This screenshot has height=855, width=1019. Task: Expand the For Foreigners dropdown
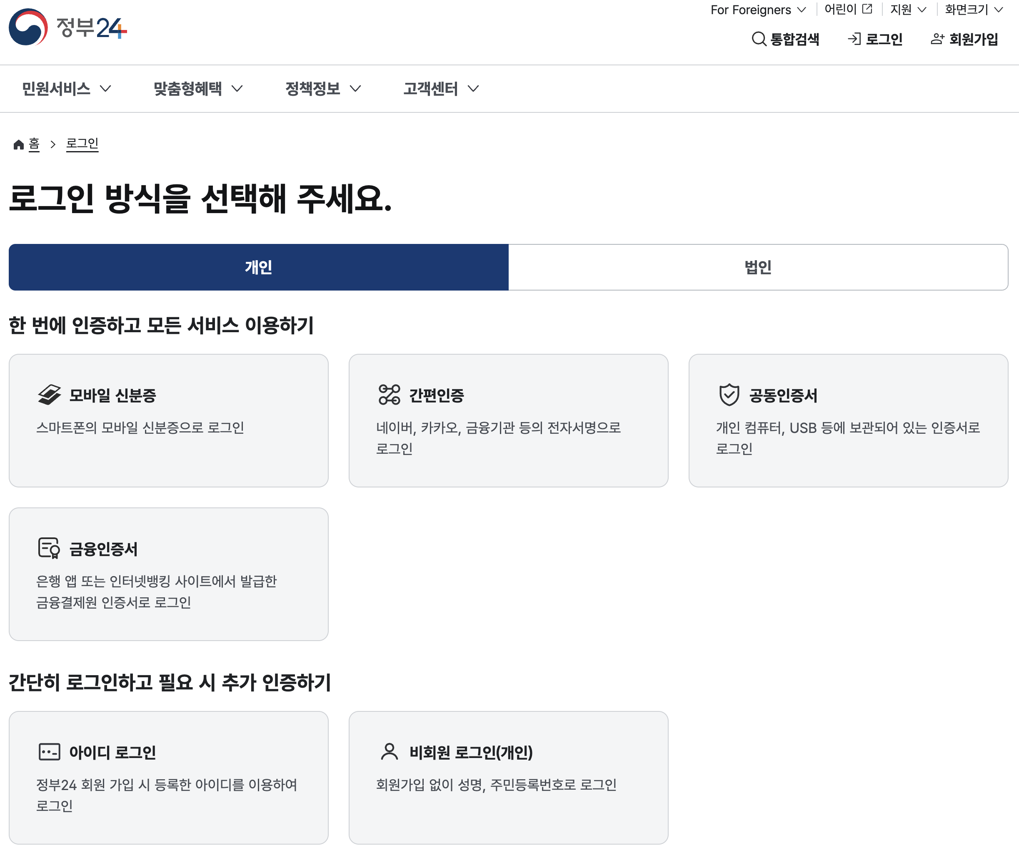[758, 10]
